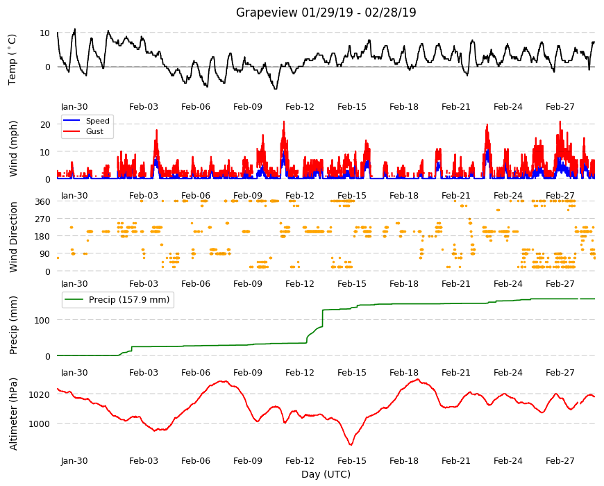Click the red Gust legend line

72,131
